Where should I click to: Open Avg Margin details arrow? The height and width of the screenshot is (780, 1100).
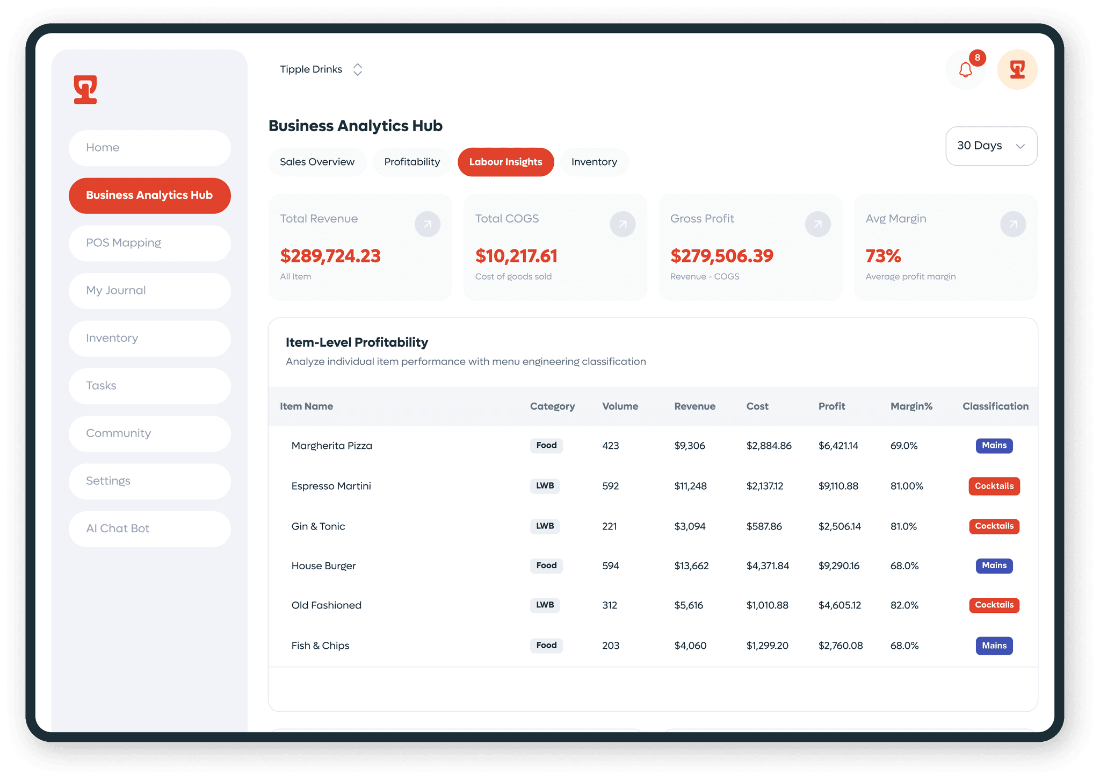(x=1012, y=224)
